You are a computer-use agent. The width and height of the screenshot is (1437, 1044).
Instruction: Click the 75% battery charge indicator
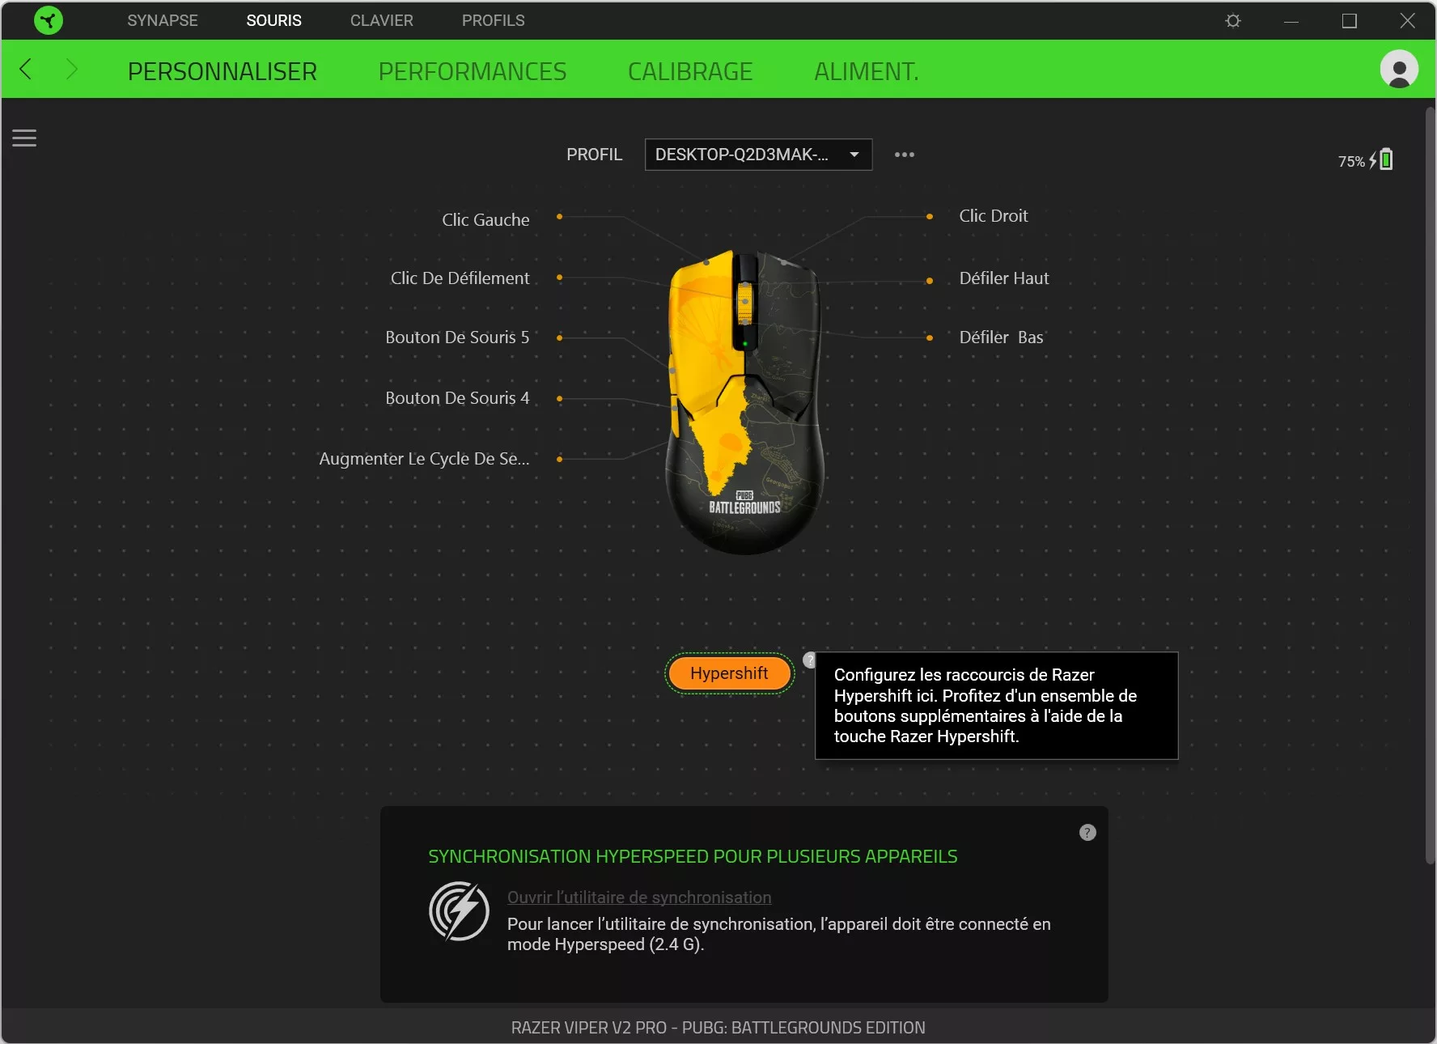click(x=1349, y=160)
